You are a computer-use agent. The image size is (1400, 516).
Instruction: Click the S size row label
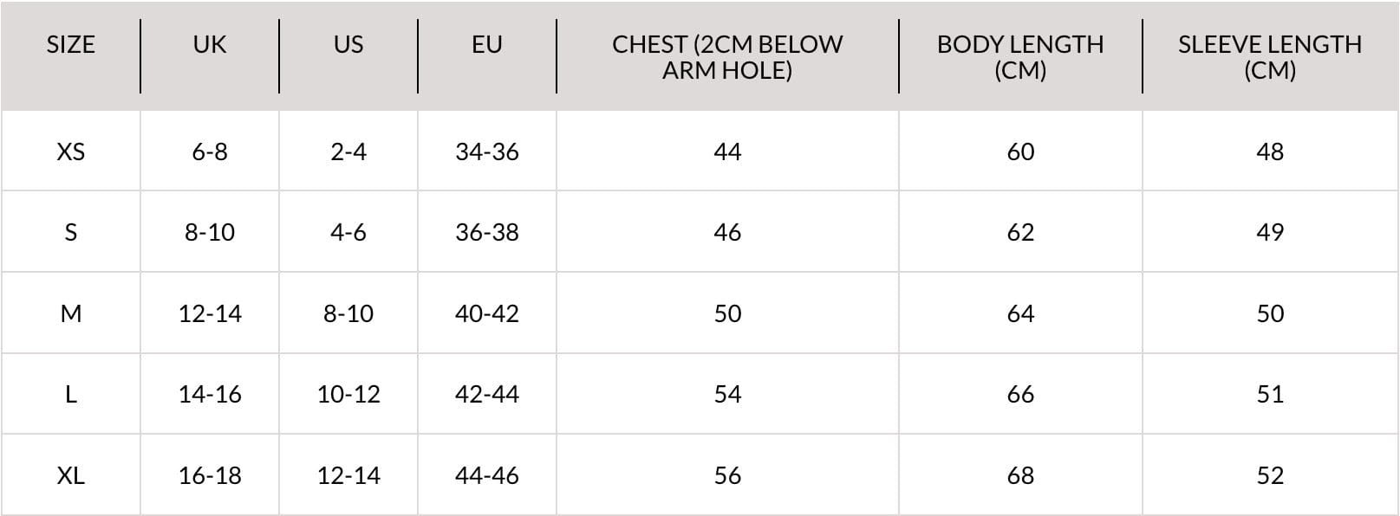pyautogui.click(x=70, y=232)
